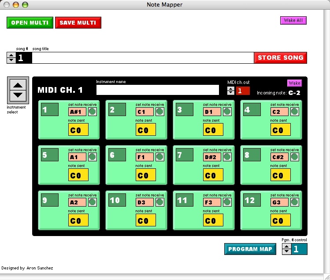Enable note receive learn on pad 7
The height and width of the screenshot is (280, 330).
click(227, 157)
